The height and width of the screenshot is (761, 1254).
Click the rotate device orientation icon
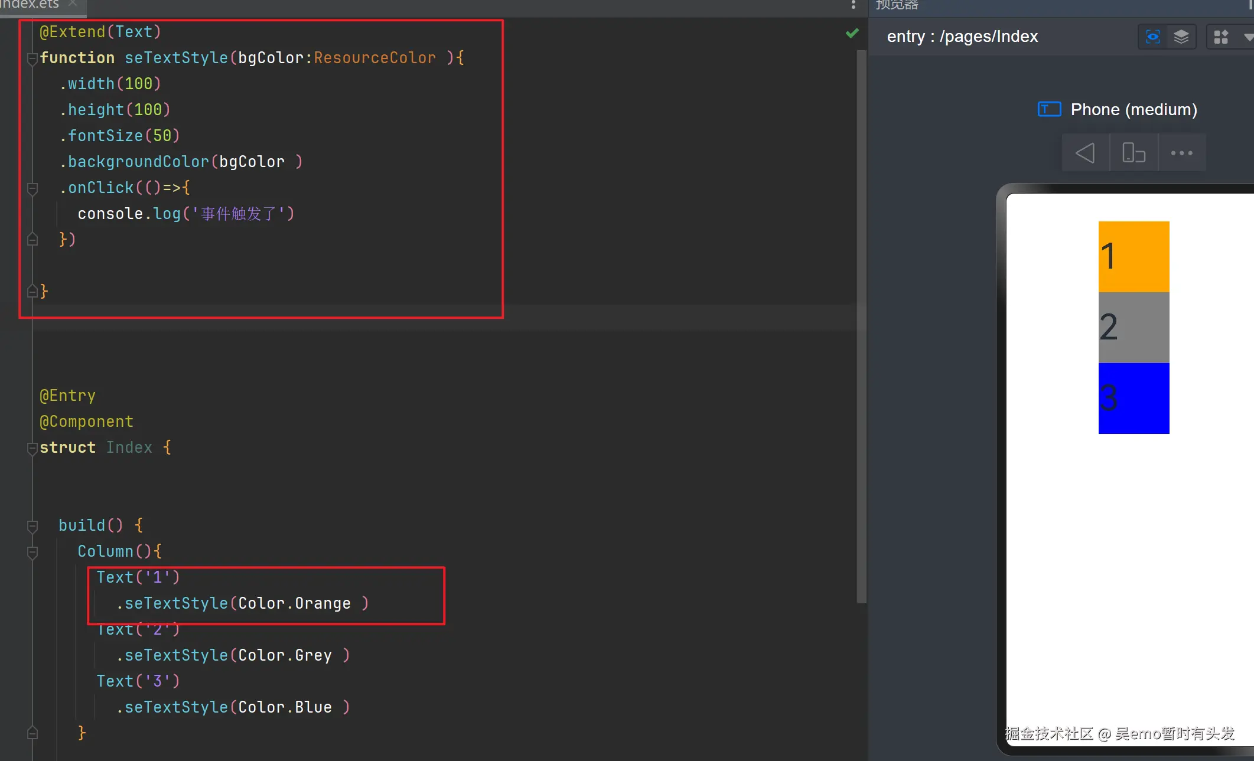pyautogui.click(x=1134, y=153)
